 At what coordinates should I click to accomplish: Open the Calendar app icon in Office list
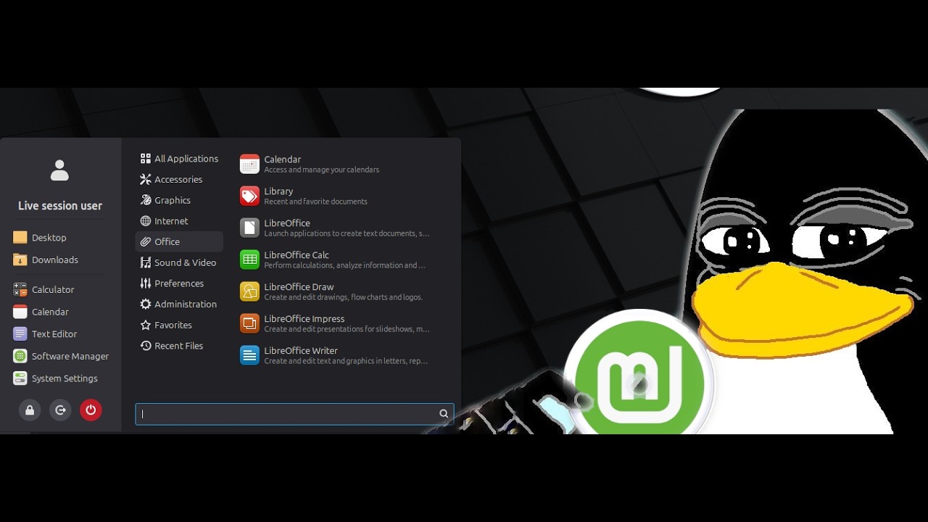pos(249,164)
